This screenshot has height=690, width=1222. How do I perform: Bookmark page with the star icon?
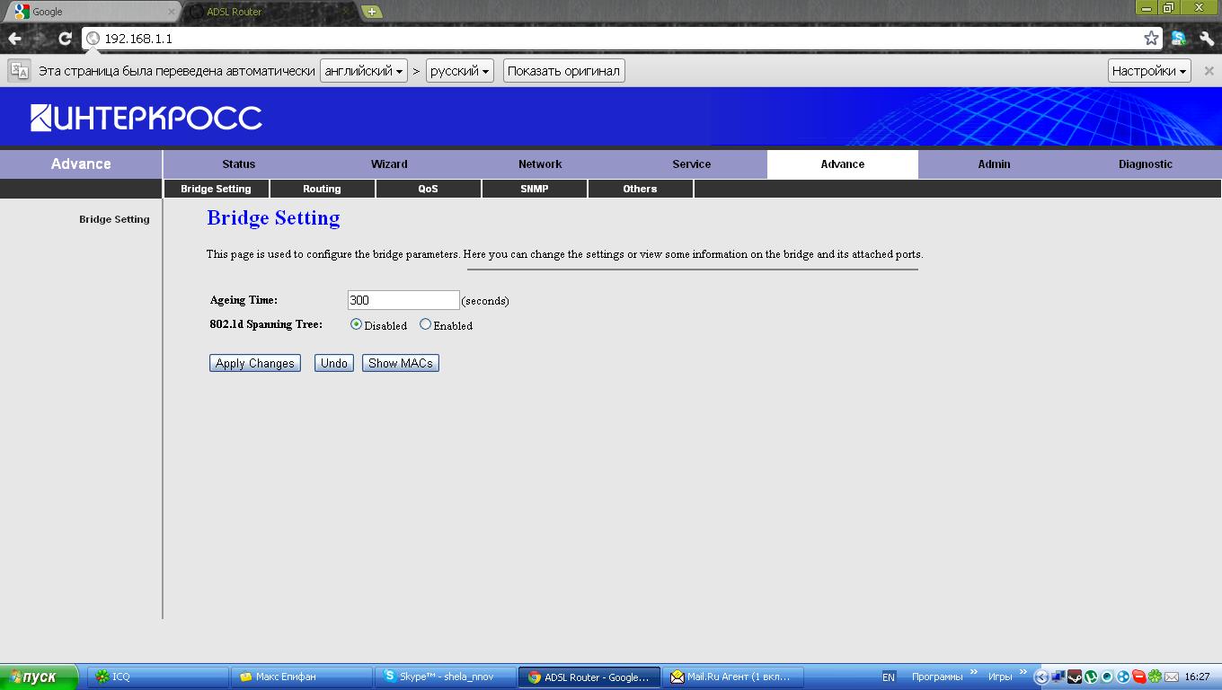(1151, 39)
